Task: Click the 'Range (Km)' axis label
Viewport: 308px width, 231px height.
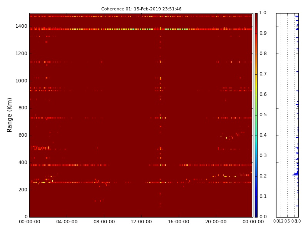Action: tap(9, 115)
